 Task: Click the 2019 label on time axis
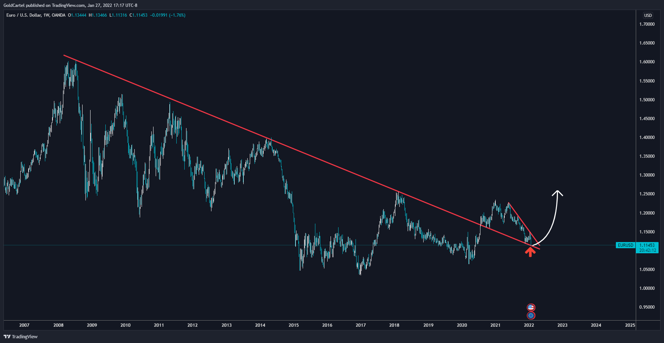click(428, 325)
